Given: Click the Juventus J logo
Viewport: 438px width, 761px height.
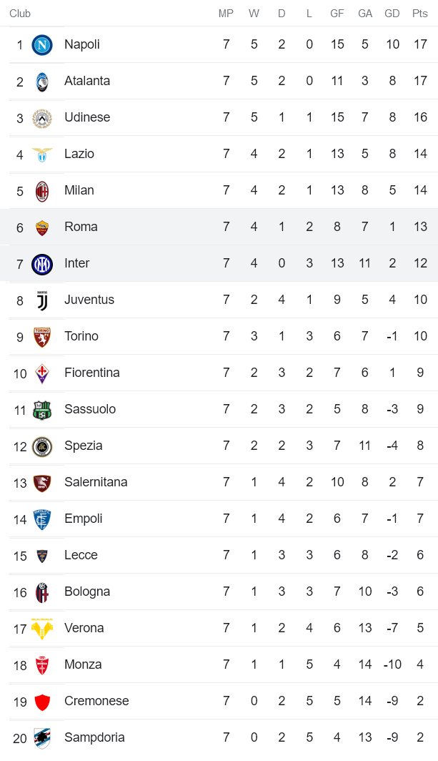Looking at the screenshot, I should [42, 300].
